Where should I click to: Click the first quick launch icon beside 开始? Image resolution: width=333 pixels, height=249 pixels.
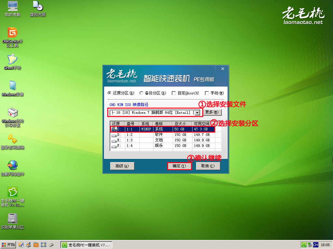pos(21,245)
